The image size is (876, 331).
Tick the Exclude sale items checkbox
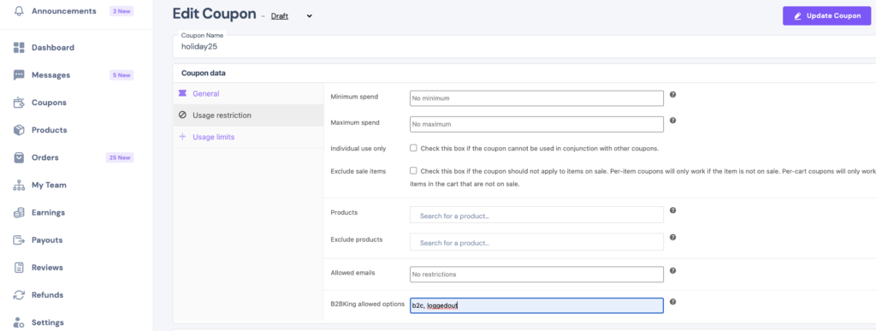tap(413, 170)
